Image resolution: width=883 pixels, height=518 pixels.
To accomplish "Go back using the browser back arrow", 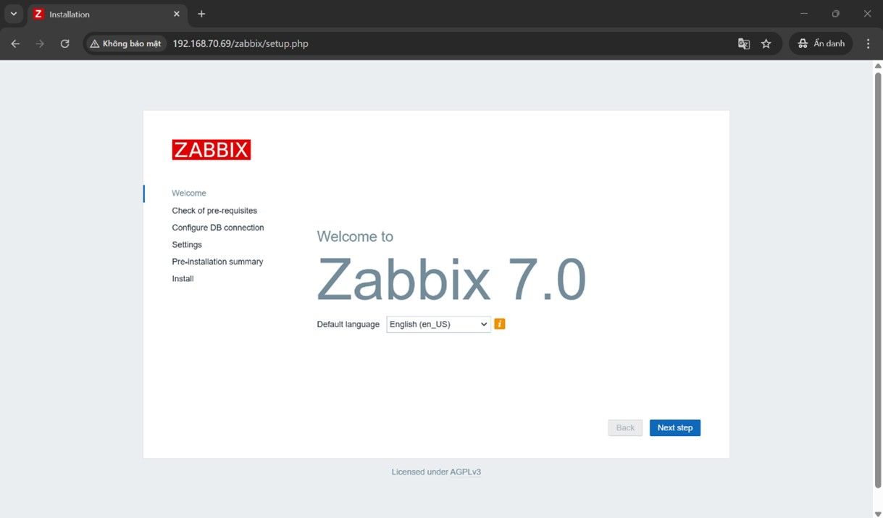I will coord(15,43).
